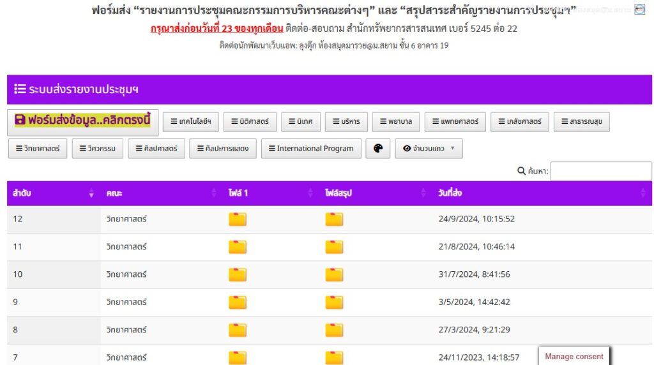The image size is (654, 365).
Task: Sort table by วันที่ส่ง column
Action: pyautogui.click(x=542, y=193)
